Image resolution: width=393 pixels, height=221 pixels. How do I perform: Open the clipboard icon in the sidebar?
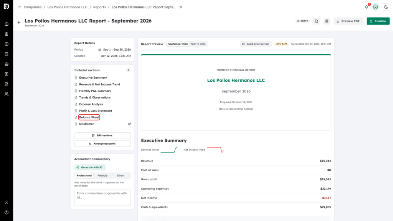coord(7,34)
